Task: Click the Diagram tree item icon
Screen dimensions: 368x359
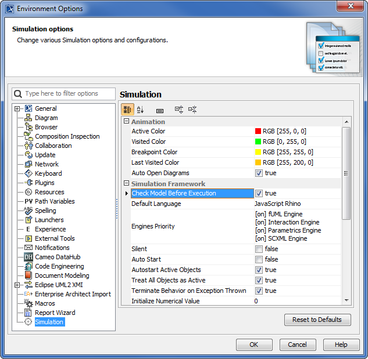Action: pos(28,118)
